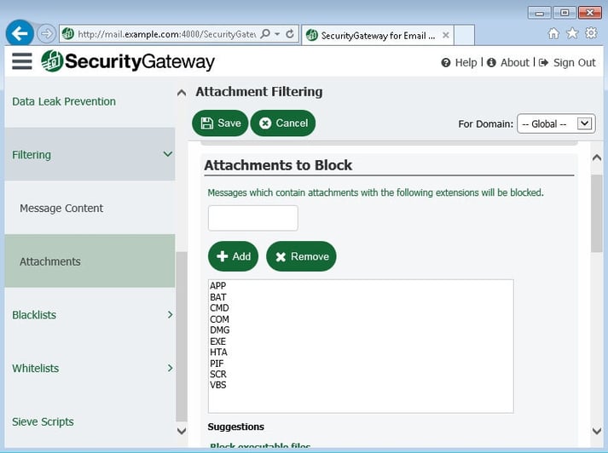This screenshot has width=608, height=453.
Task: Select APP in the blocked extensions list
Action: click(x=218, y=286)
